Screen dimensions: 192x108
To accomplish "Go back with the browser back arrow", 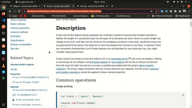I will click(10, 11).
